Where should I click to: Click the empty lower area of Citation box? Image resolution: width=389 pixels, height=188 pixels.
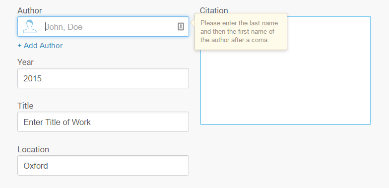tap(285, 99)
